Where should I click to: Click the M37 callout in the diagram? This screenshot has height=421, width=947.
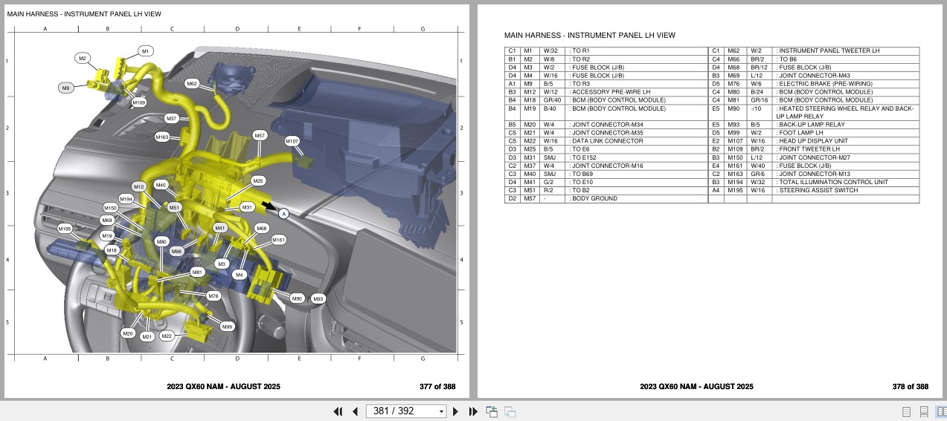(171, 119)
